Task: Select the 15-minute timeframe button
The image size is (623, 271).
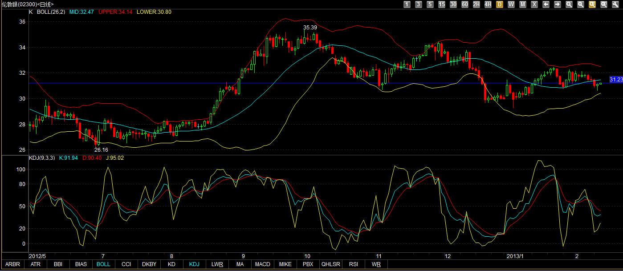Action: click(442, 4)
